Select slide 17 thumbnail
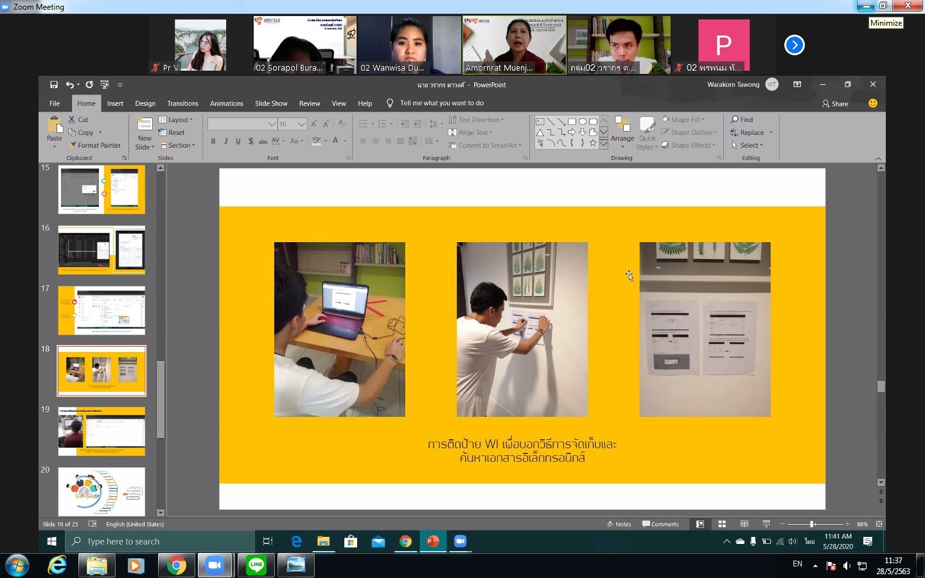 tap(101, 311)
